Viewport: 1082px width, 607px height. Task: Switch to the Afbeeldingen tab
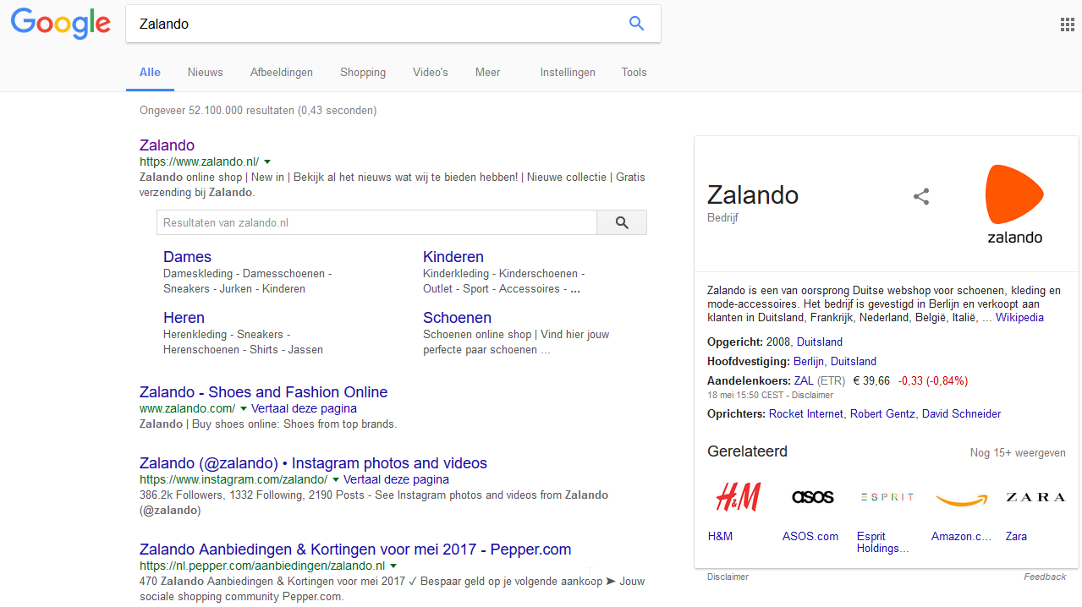[281, 73]
